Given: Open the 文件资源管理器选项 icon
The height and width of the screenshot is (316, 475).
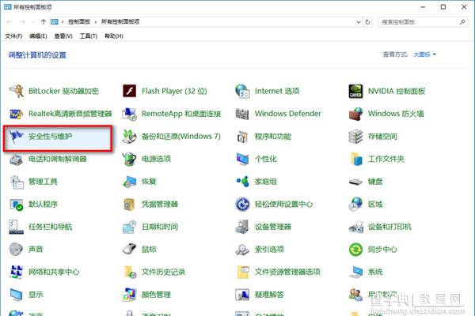Looking at the screenshot, I should click(x=243, y=272).
